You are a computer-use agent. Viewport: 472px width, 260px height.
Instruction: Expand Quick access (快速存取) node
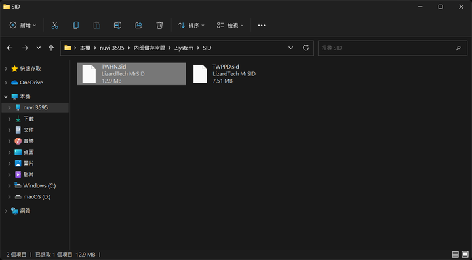[x=6, y=69]
